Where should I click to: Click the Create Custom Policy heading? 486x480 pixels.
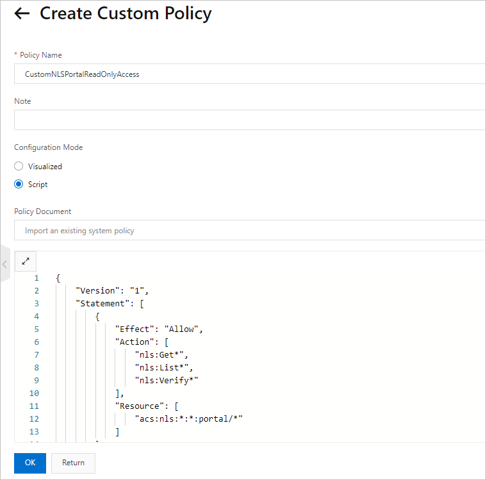[x=126, y=13]
